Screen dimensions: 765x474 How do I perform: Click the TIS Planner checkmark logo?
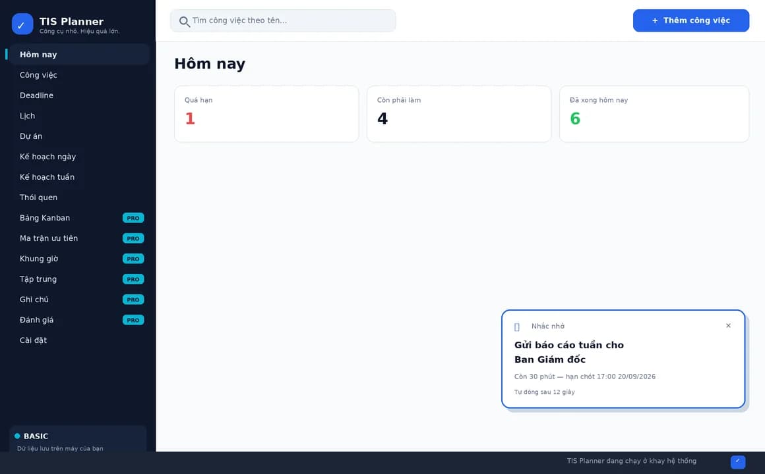coord(22,24)
